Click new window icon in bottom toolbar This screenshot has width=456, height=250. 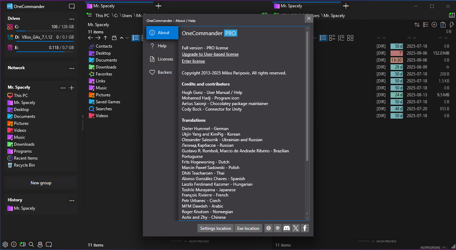[x=49, y=244]
